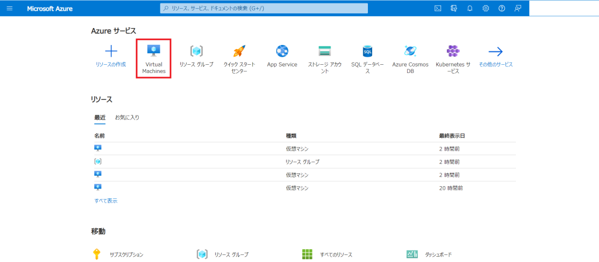
Task: Open the ダッシュボード chart icon
Action: pos(412,254)
